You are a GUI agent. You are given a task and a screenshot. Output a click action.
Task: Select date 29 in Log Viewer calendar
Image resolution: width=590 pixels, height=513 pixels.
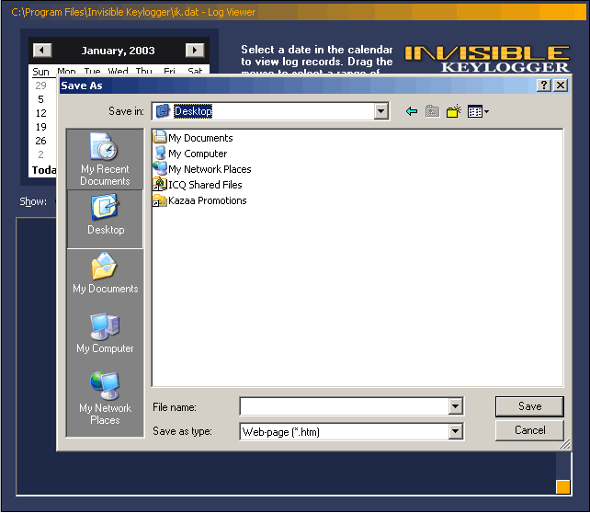pyautogui.click(x=40, y=85)
